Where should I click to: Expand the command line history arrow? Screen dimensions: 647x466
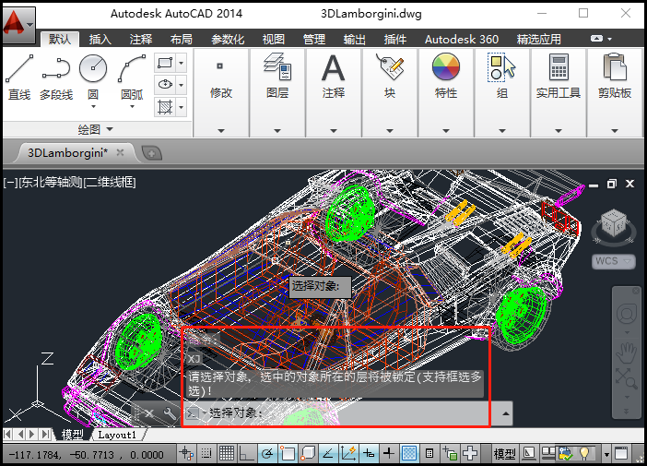(x=505, y=413)
